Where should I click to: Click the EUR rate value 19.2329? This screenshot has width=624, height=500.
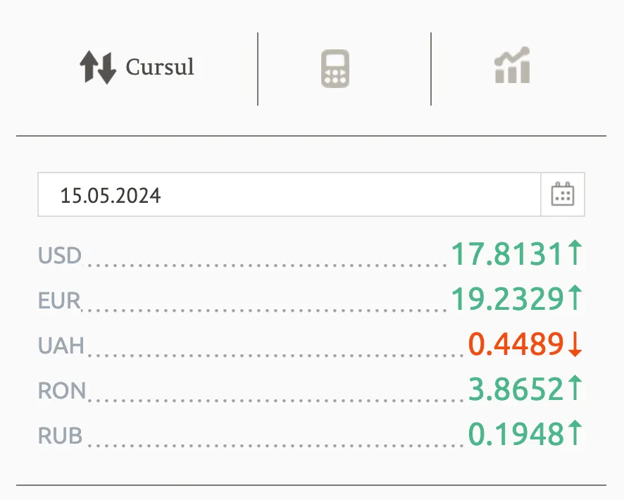tap(508, 299)
